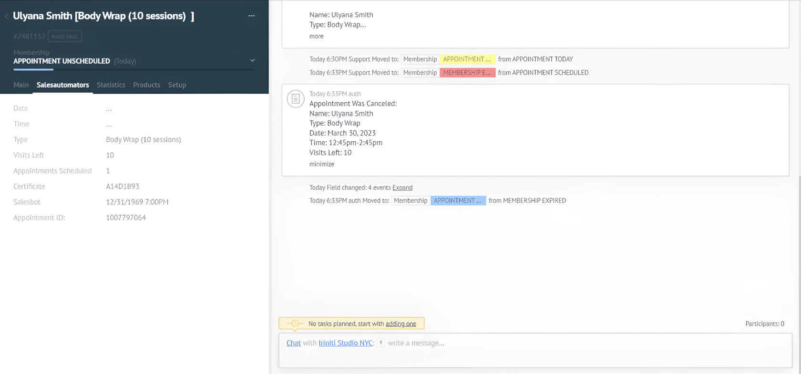Expand the 4 field changed events
Screen dimensions: 801x374
click(402, 187)
